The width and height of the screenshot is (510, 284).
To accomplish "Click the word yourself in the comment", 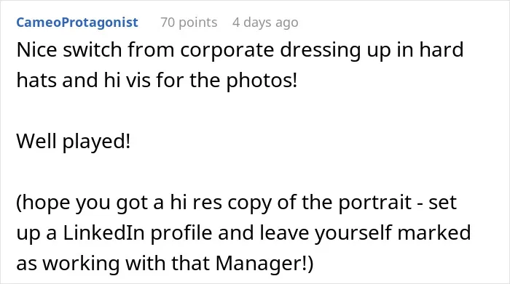I will tap(353, 232).
